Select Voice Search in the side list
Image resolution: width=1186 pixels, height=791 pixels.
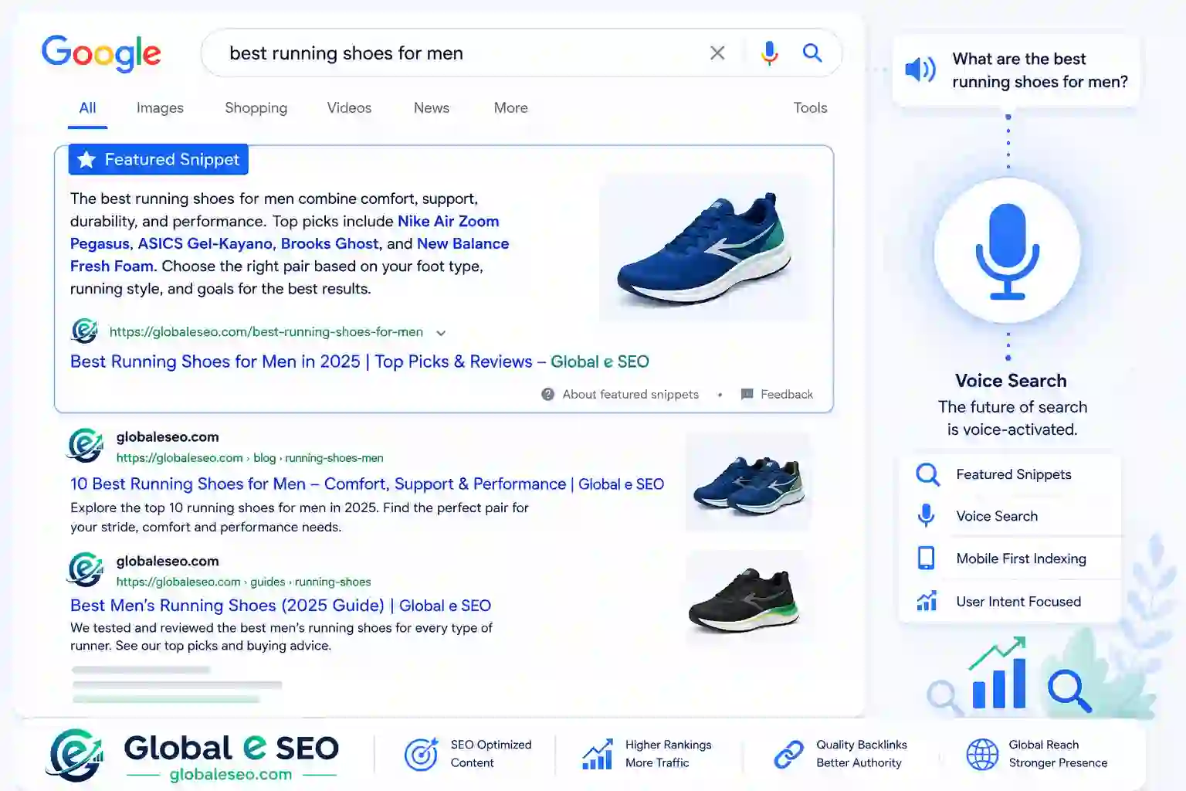(996, 516)
